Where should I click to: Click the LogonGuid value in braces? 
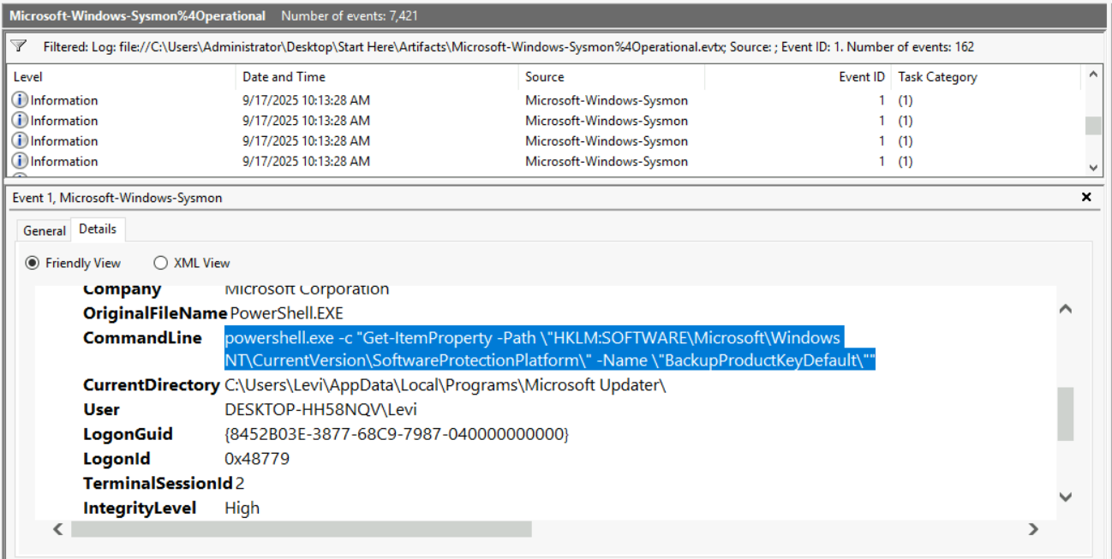click(x=397, y=434)
